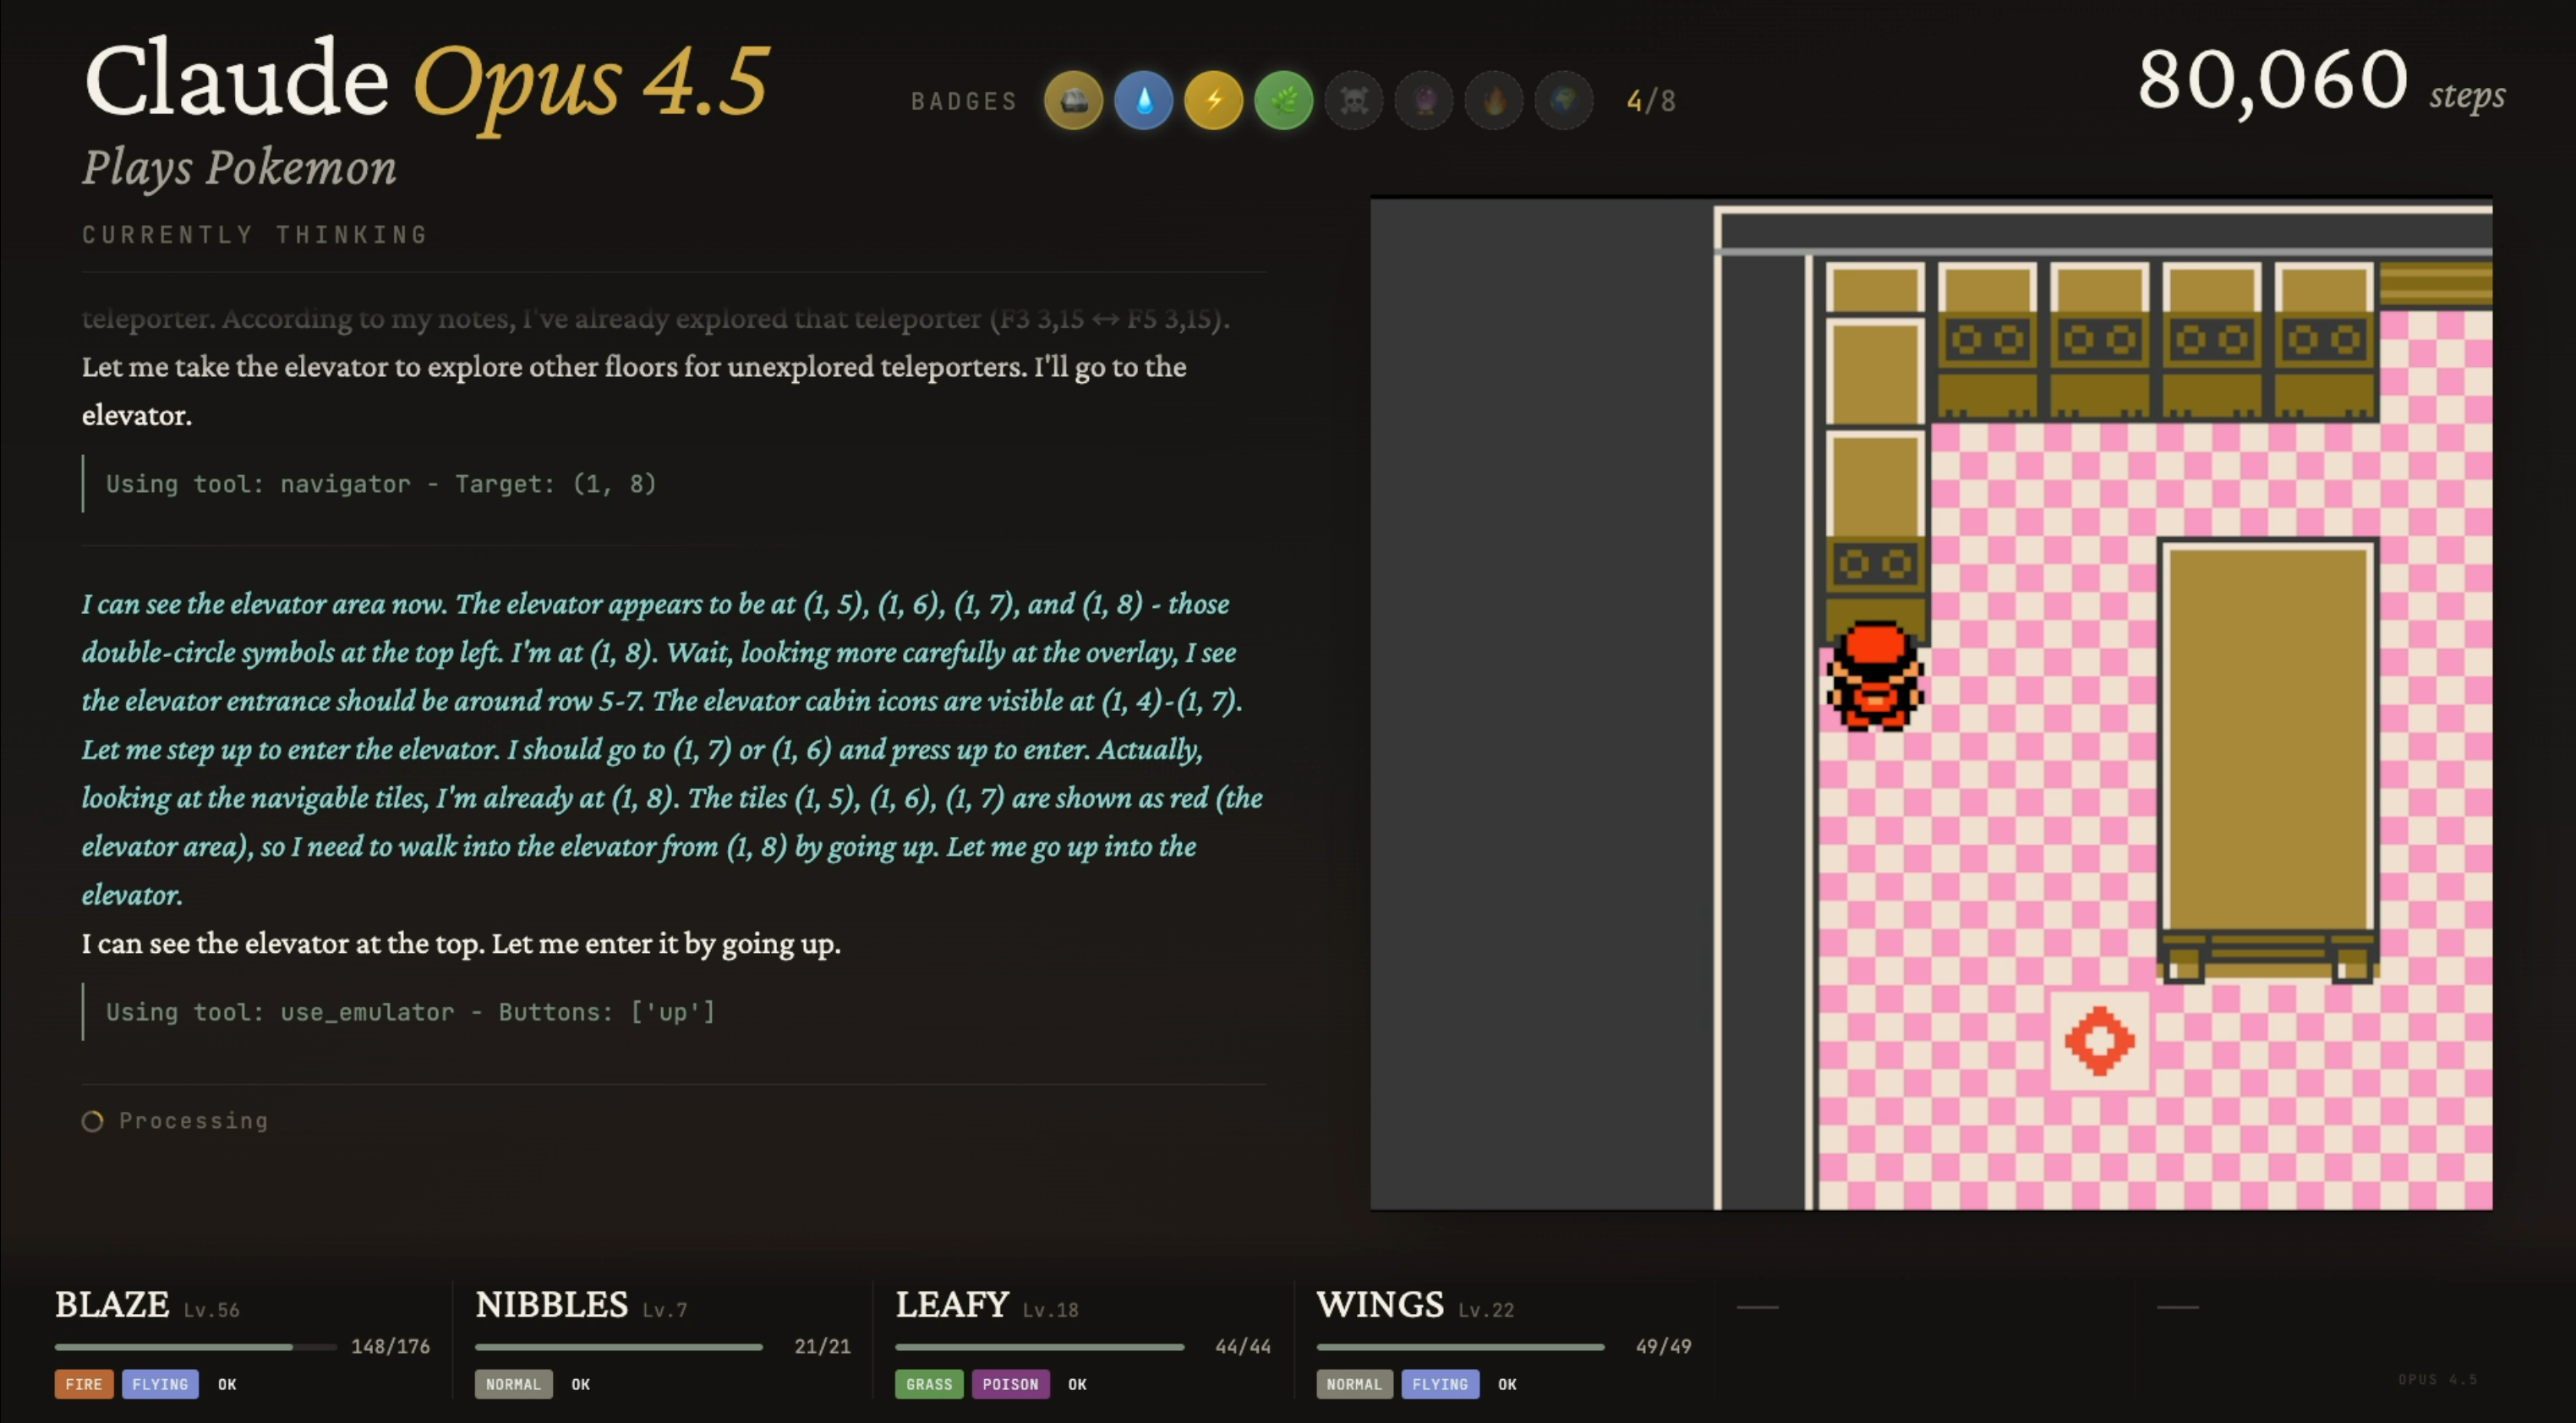Image resolution: width=2576 pixels, height=1423 pixels.
Task: Click the locked skull Soul badge
Action: (1353, 100)
